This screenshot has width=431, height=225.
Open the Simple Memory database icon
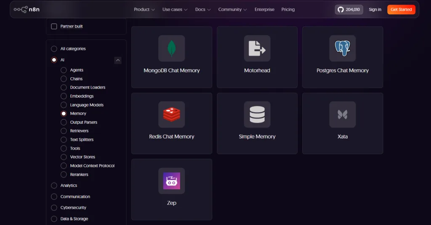click(257, 115)
